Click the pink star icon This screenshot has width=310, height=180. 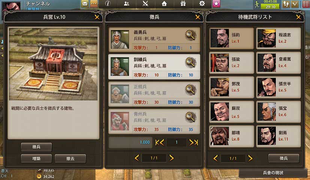[216, 4]
